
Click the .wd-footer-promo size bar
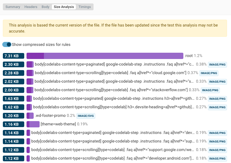tap(30, 116)
